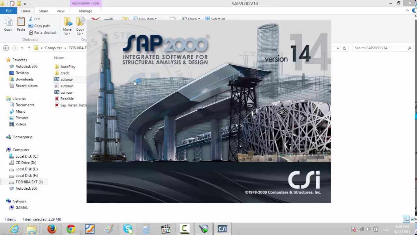This screenshot has width=417, height=235.
Task: Switch to details view in the status bar
Action: click(x=406, y=219)
